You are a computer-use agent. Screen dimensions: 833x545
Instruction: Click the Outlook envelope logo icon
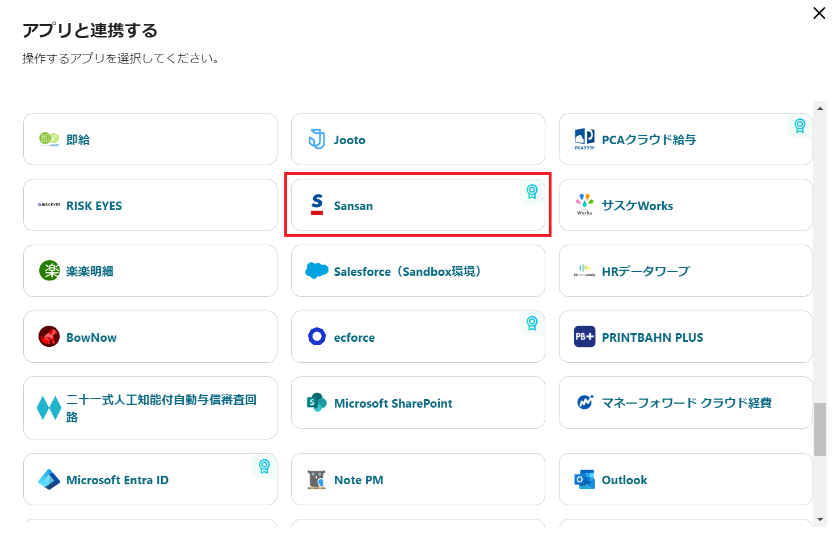click(584, 480)
